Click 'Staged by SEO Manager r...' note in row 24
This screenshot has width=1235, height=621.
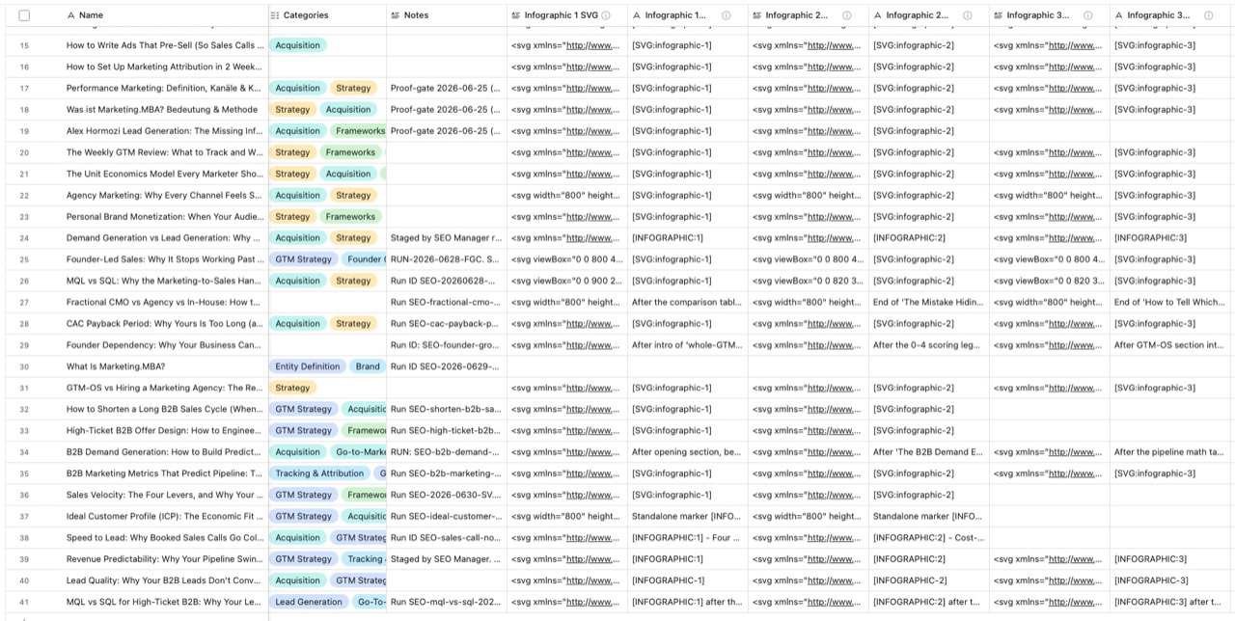tap(447, 238)
